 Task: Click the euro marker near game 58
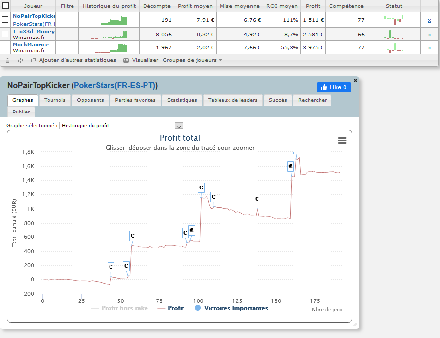[x=133, y=236]
